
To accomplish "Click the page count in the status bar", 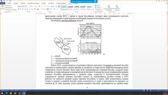I will point(5,91).
